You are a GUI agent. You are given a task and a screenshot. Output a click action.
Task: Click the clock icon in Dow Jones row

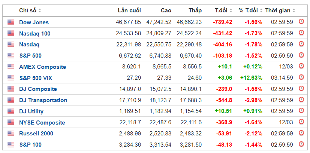(x=301, y=22)
